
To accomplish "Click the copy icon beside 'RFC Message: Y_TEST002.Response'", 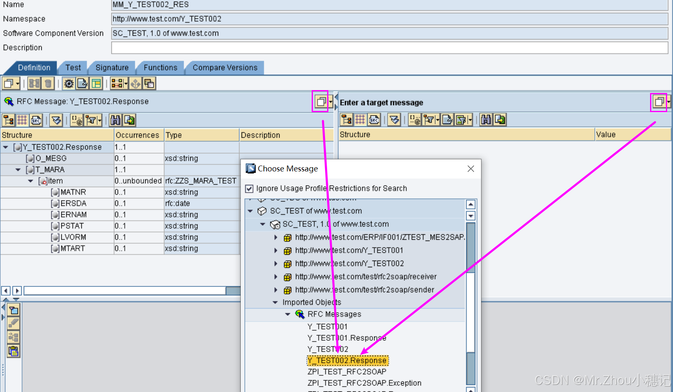I will point(320,101).
